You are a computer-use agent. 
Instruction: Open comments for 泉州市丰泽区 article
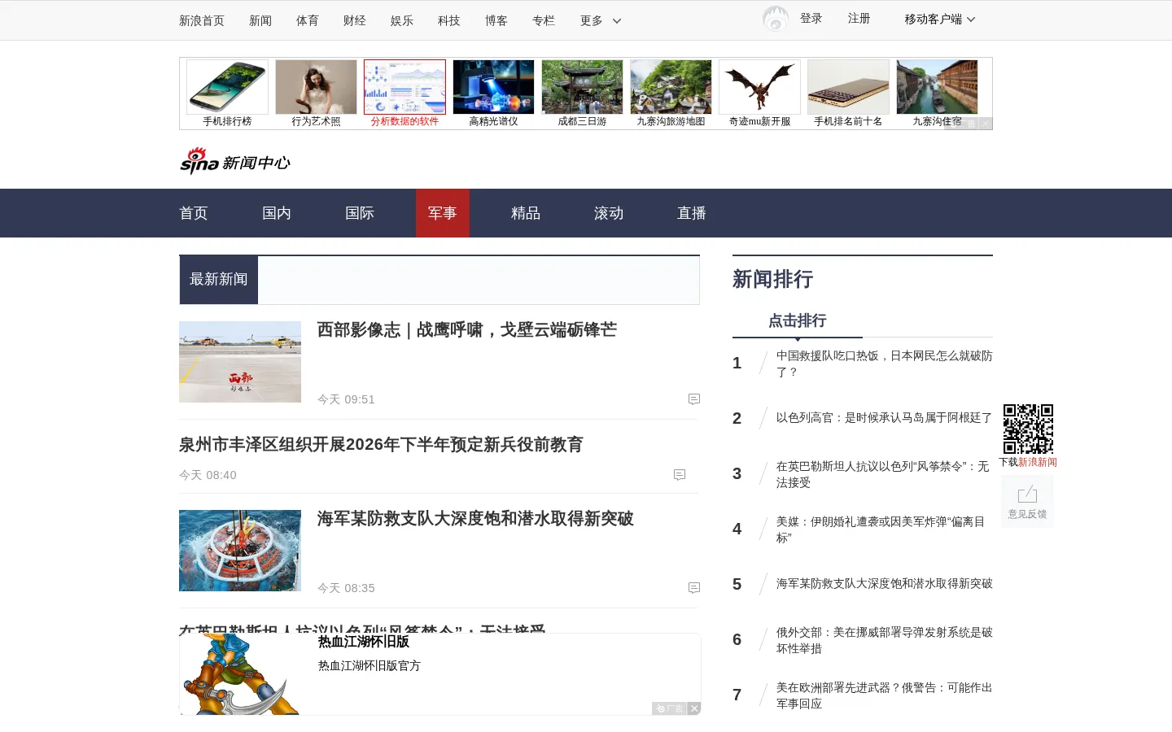click(680, 475)
